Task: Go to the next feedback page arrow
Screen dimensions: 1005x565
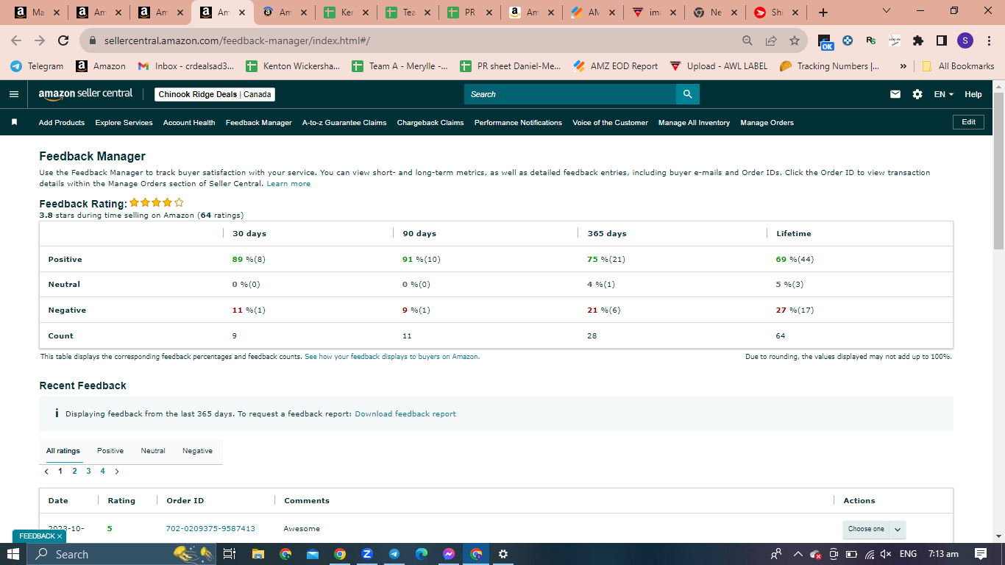Action: [x=117, y=472]
